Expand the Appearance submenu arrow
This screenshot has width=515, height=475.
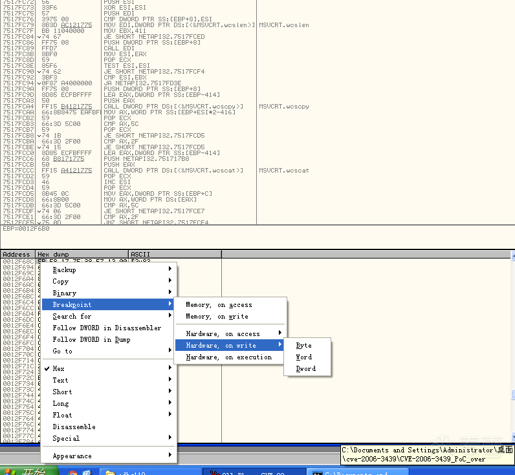tap(170, 455)
